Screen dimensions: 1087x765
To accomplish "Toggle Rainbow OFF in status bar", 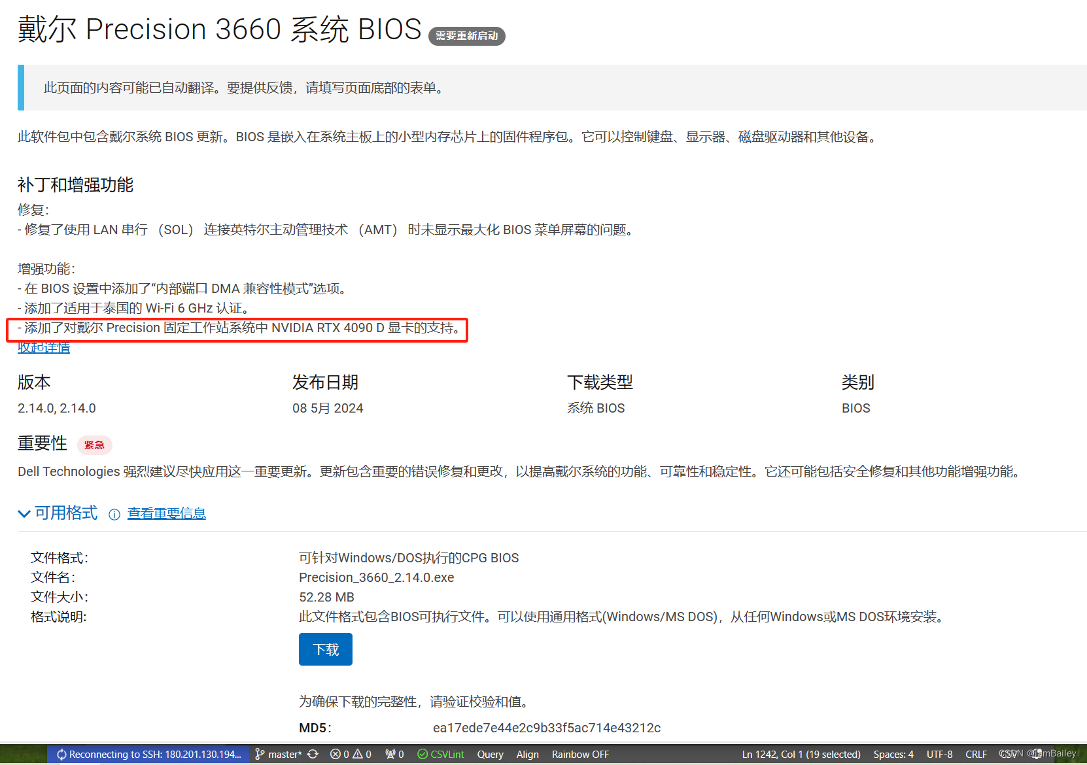I will click(580, 754).
